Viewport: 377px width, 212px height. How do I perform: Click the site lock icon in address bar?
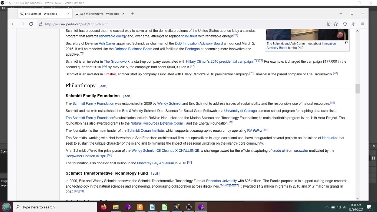tap(41, 24)
